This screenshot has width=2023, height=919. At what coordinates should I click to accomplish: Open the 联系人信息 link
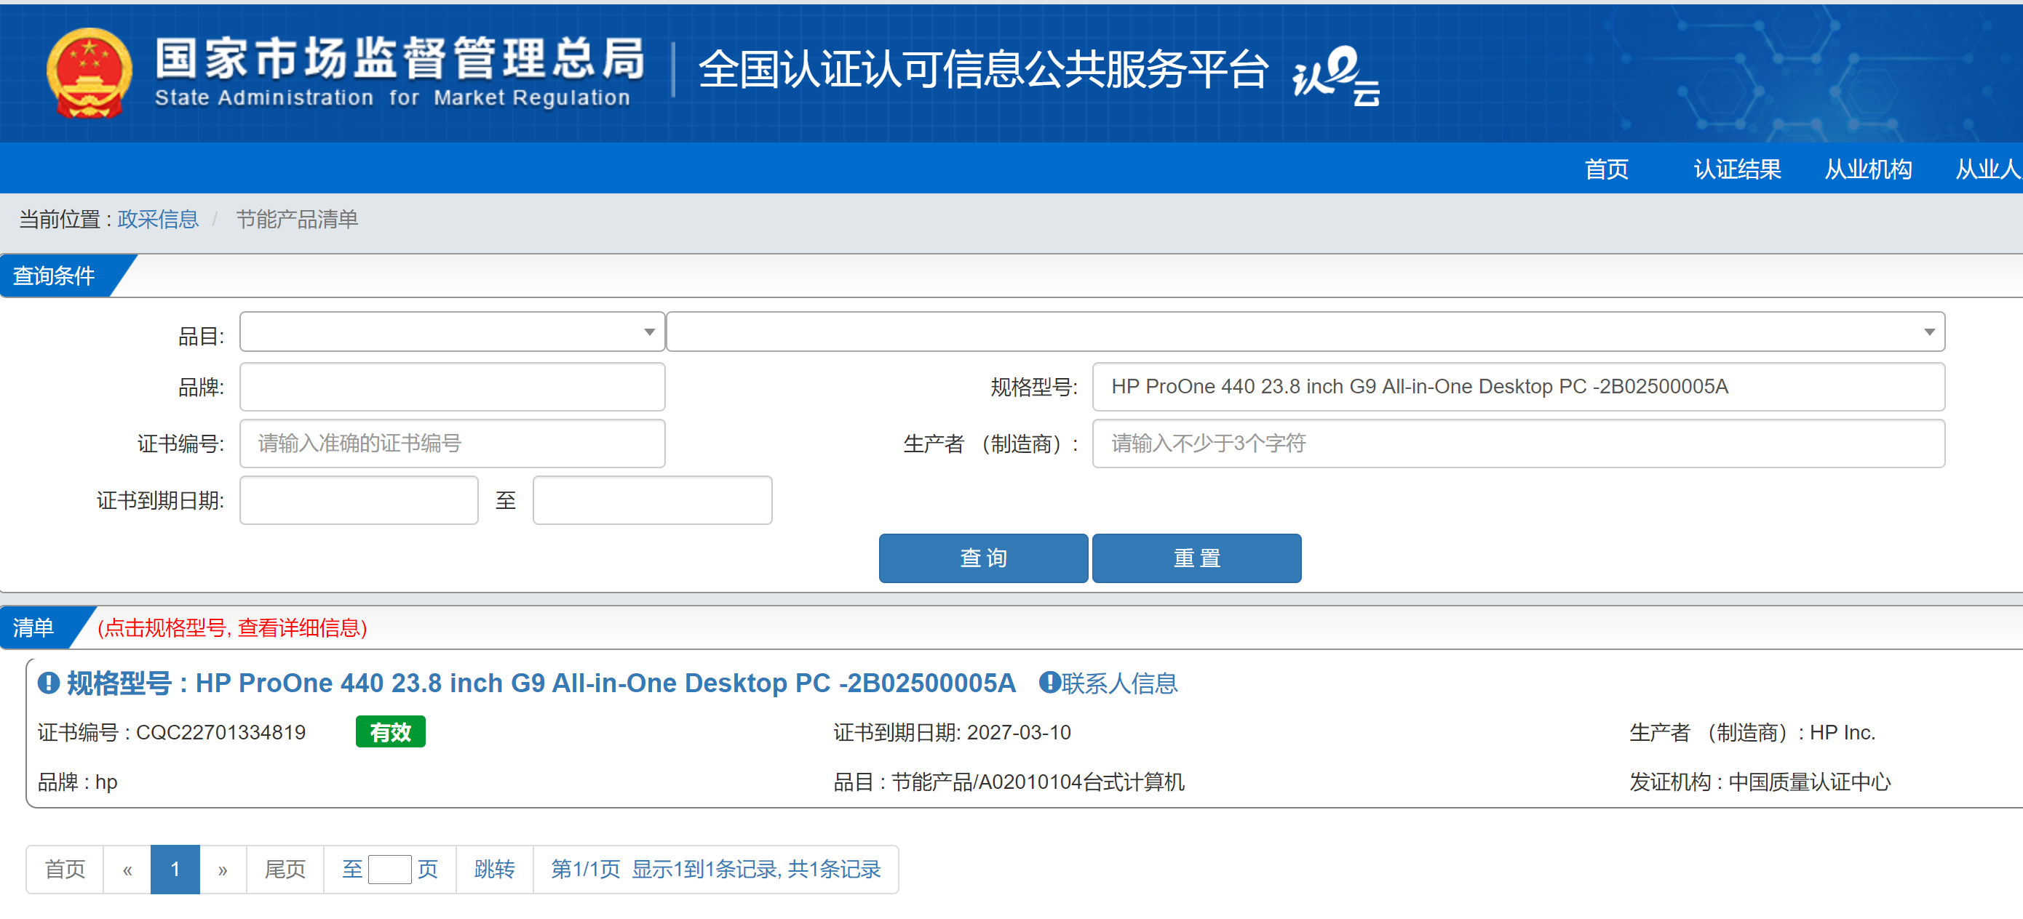coord(1119,683)
